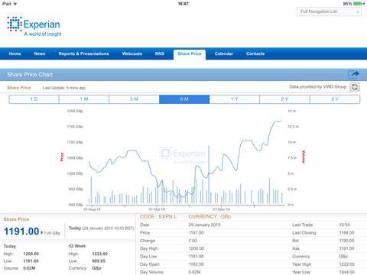
Task: Open the News tab
Action: (x=40, y=53)
